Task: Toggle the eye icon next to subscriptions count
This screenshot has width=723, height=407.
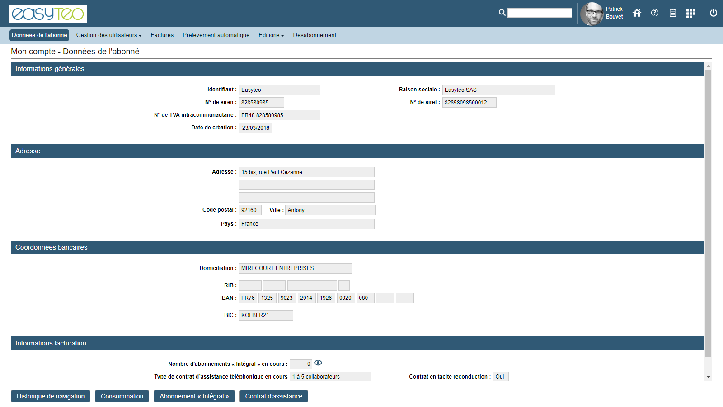Action: (x=318, y=363)
